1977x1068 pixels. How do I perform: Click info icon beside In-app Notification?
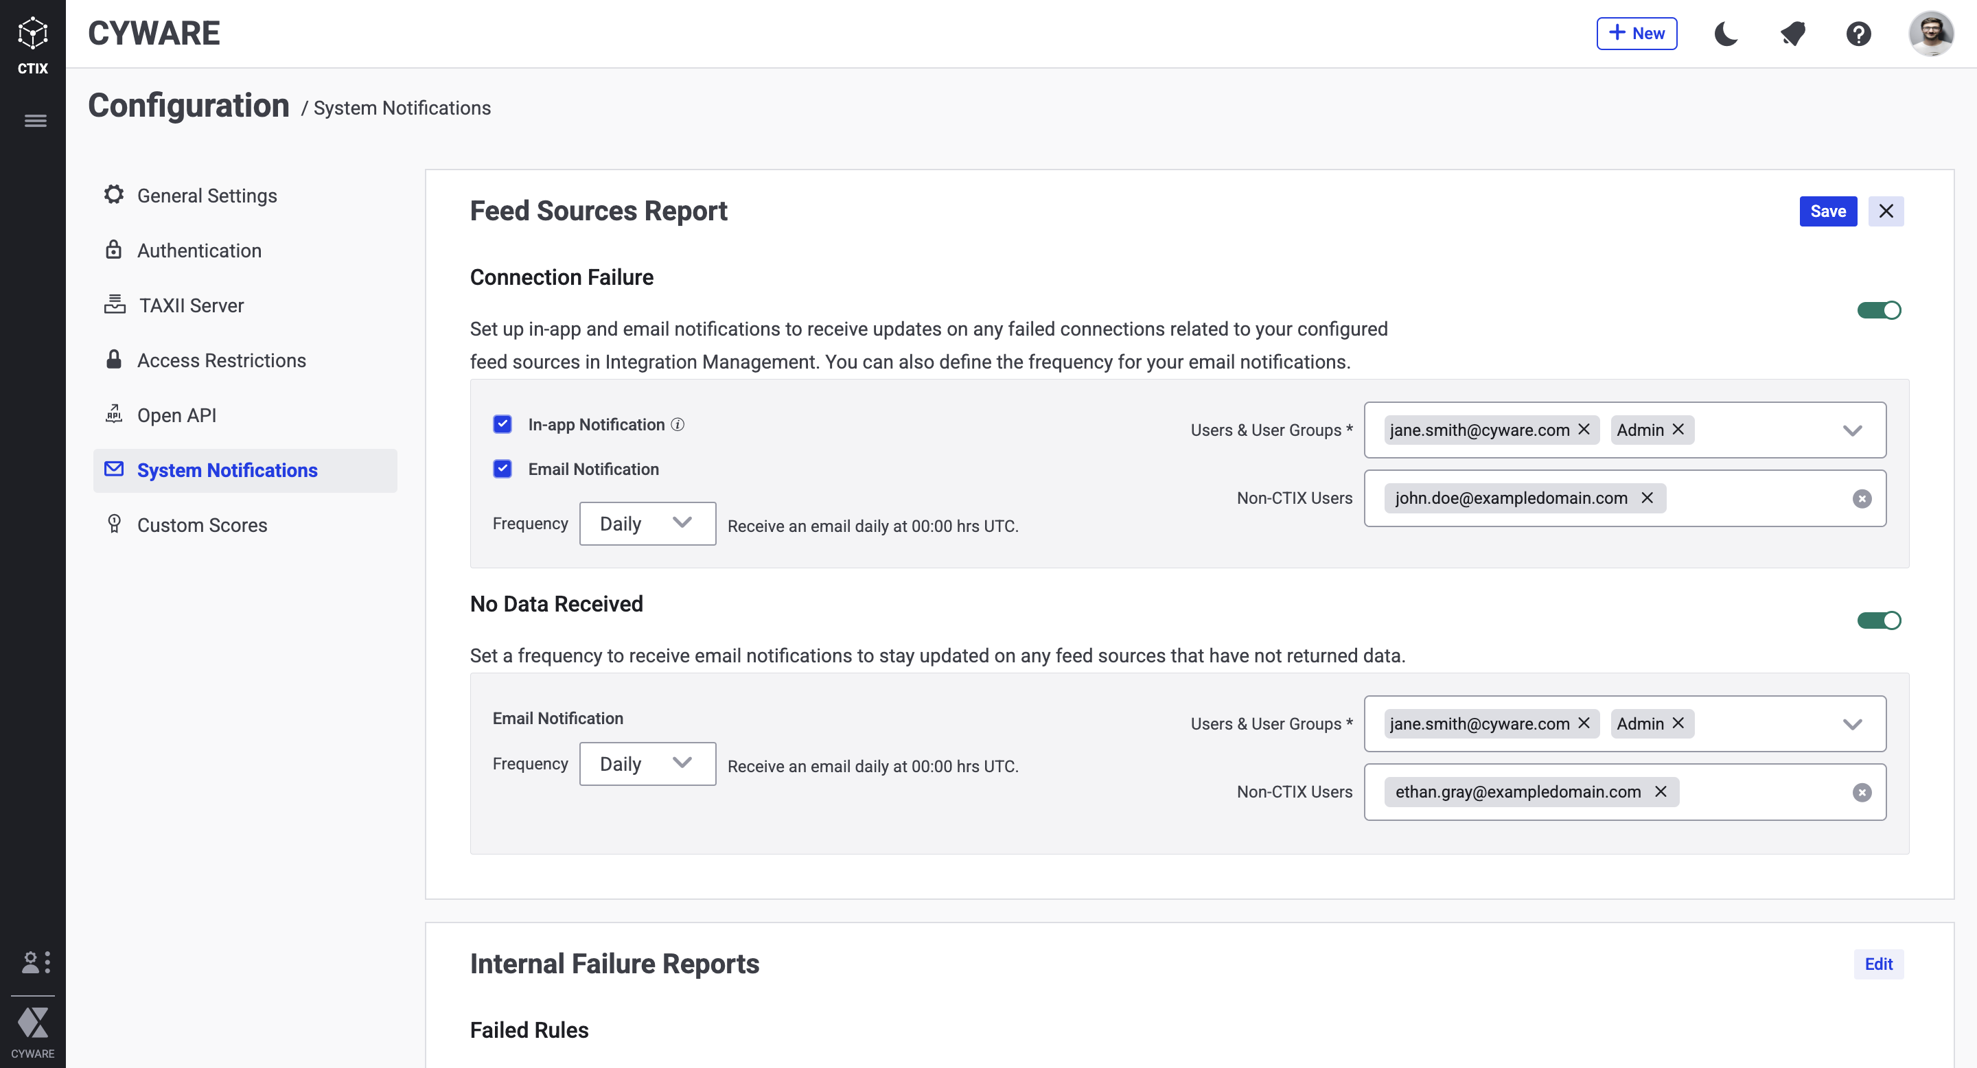pos(678,424)
